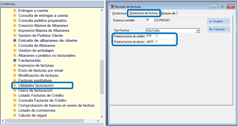Open Albaranes y pedidos no facturables
Image resolution: width=238 pixels, height=126 pixels.
coord(47,55)
